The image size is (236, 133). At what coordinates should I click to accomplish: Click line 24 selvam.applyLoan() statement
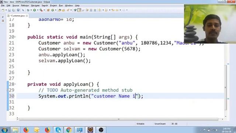(65, 61)
